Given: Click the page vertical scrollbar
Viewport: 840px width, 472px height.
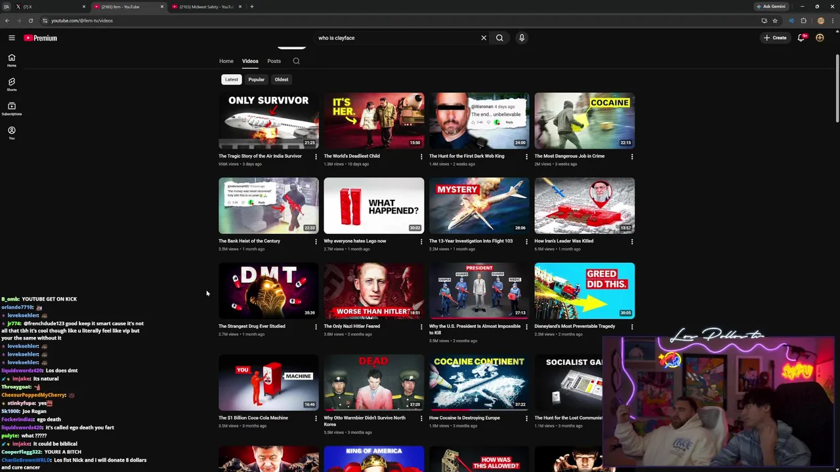Looking at the screenshot, I should pyautogui.click(x=837, y=88).
